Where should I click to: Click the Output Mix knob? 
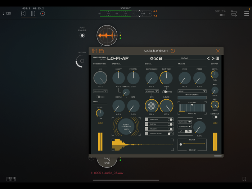(215, 105)
